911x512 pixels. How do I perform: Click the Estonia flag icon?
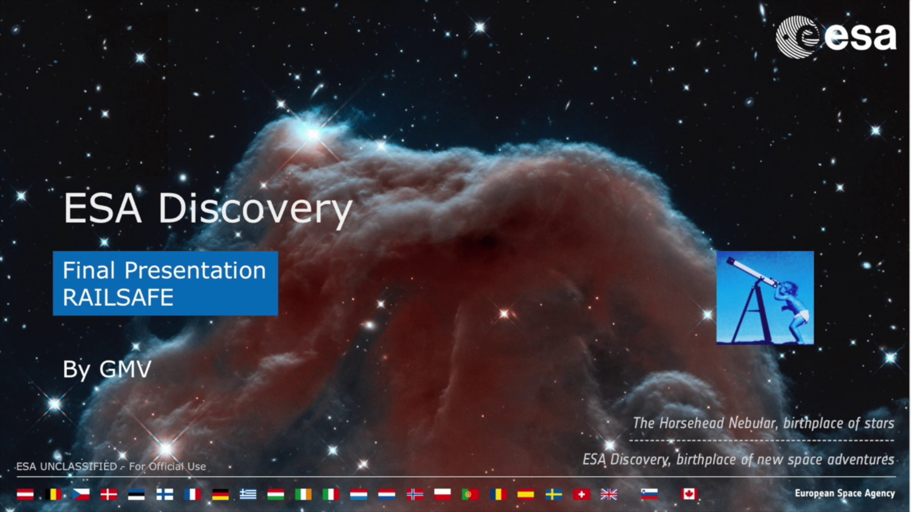pos(136,494)
